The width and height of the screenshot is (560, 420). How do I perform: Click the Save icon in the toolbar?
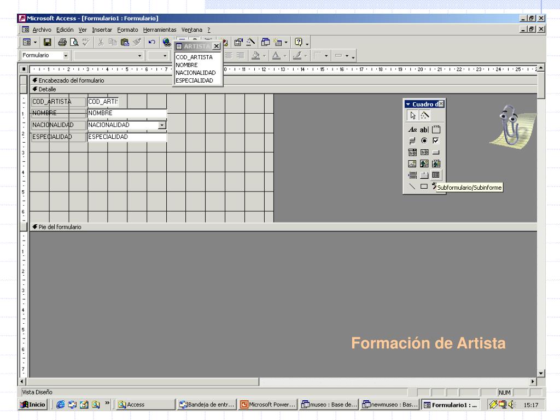47,42
